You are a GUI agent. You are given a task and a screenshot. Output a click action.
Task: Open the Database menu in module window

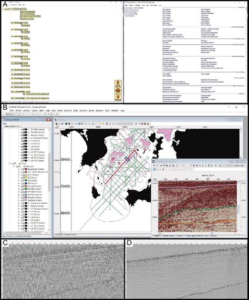pyautogui.click(x=138, y=5)
